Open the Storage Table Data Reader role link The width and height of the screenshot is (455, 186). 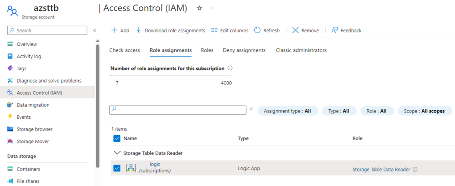(381, 170)
